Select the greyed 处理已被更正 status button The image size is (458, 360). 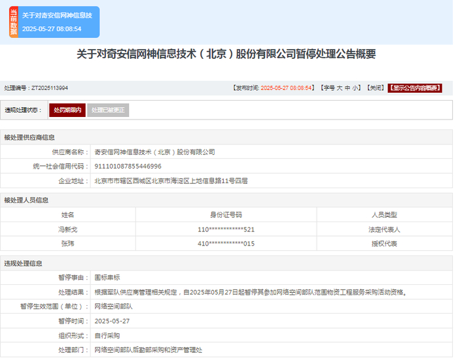coord(108,110)
